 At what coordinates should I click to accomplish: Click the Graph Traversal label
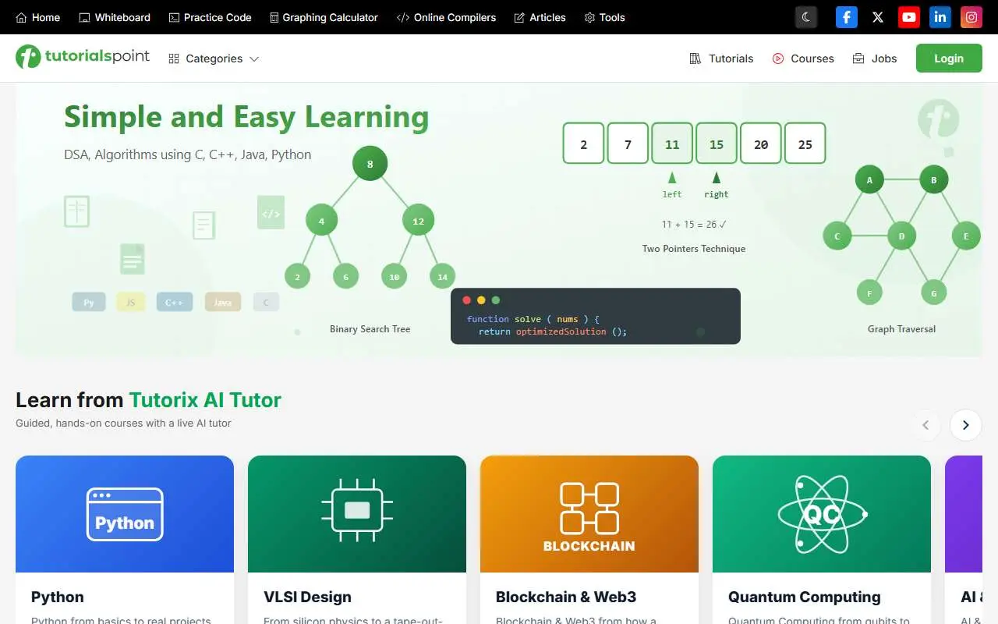[x=901, y=328]
